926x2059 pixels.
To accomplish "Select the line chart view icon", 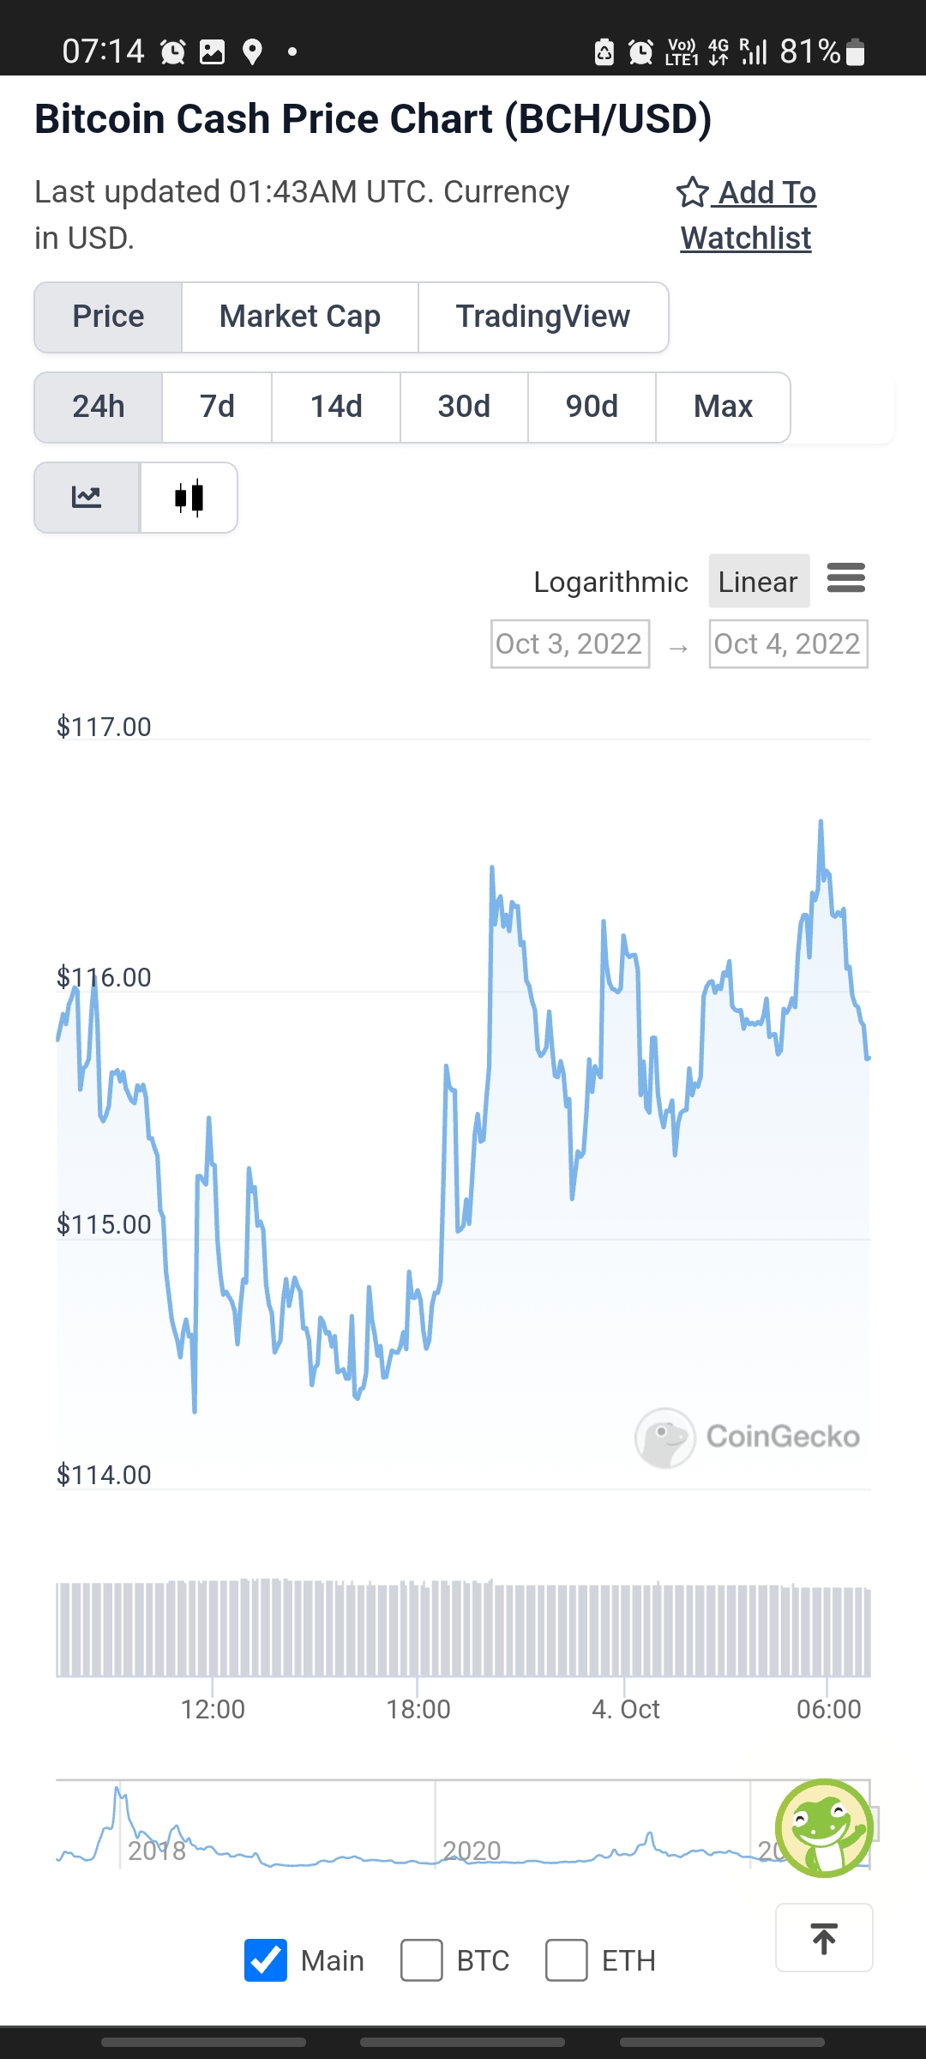I will [x=87, y=498].
